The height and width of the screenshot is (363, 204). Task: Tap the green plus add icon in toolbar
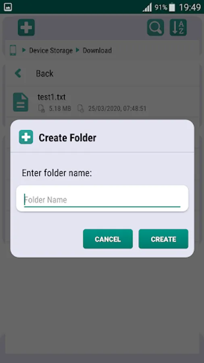tap(26, 27)
